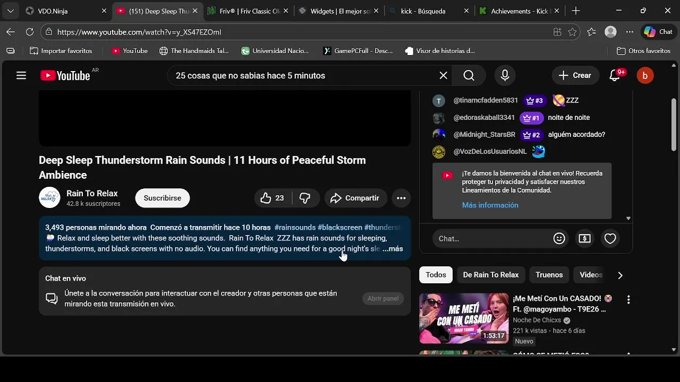Select the De Rain To Relax chip
This screenshot has height=382, width=680.
click(x=490, y=274)
